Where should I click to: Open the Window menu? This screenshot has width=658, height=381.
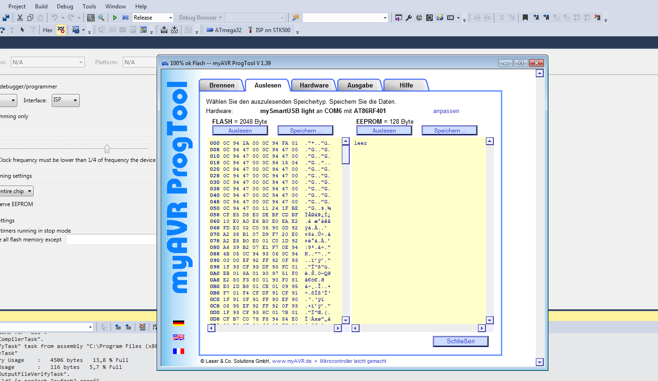(x=116, y=6)
